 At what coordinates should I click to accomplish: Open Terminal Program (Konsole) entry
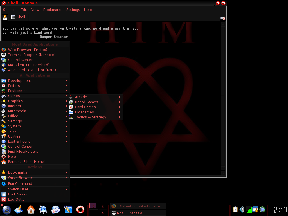[x=35, y=55]
